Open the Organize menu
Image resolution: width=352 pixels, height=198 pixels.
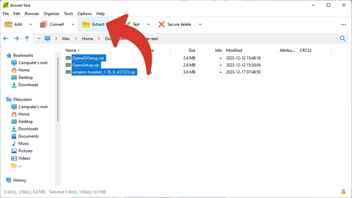(x=51, y=13)
